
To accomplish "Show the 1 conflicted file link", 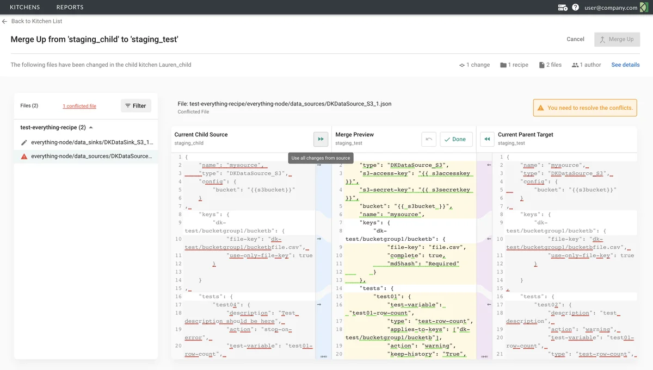I will (79, 106).
